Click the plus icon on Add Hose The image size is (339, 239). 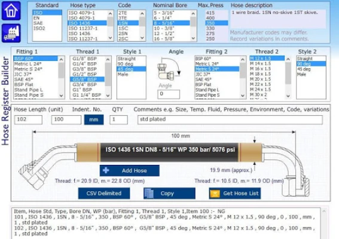[x=106, y=170]
